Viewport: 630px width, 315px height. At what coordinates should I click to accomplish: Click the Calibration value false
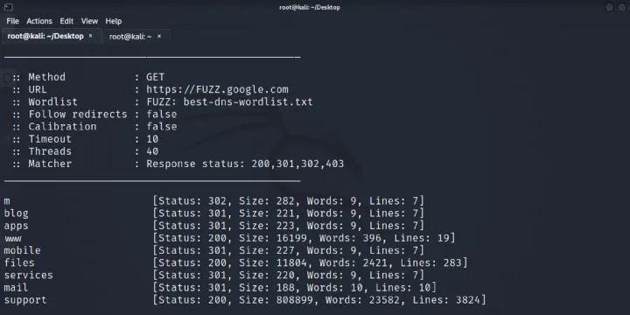162,127
